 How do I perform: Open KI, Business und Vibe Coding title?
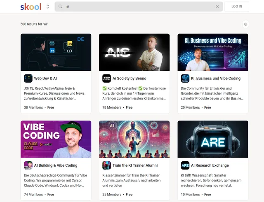click(215, 78)
